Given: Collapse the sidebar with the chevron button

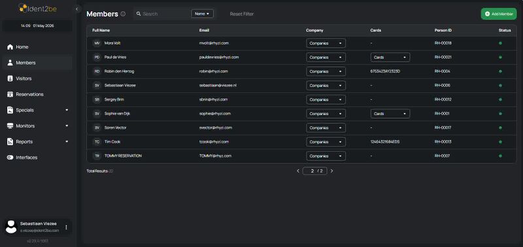Looking at the screenshot, I should (77, 9).
